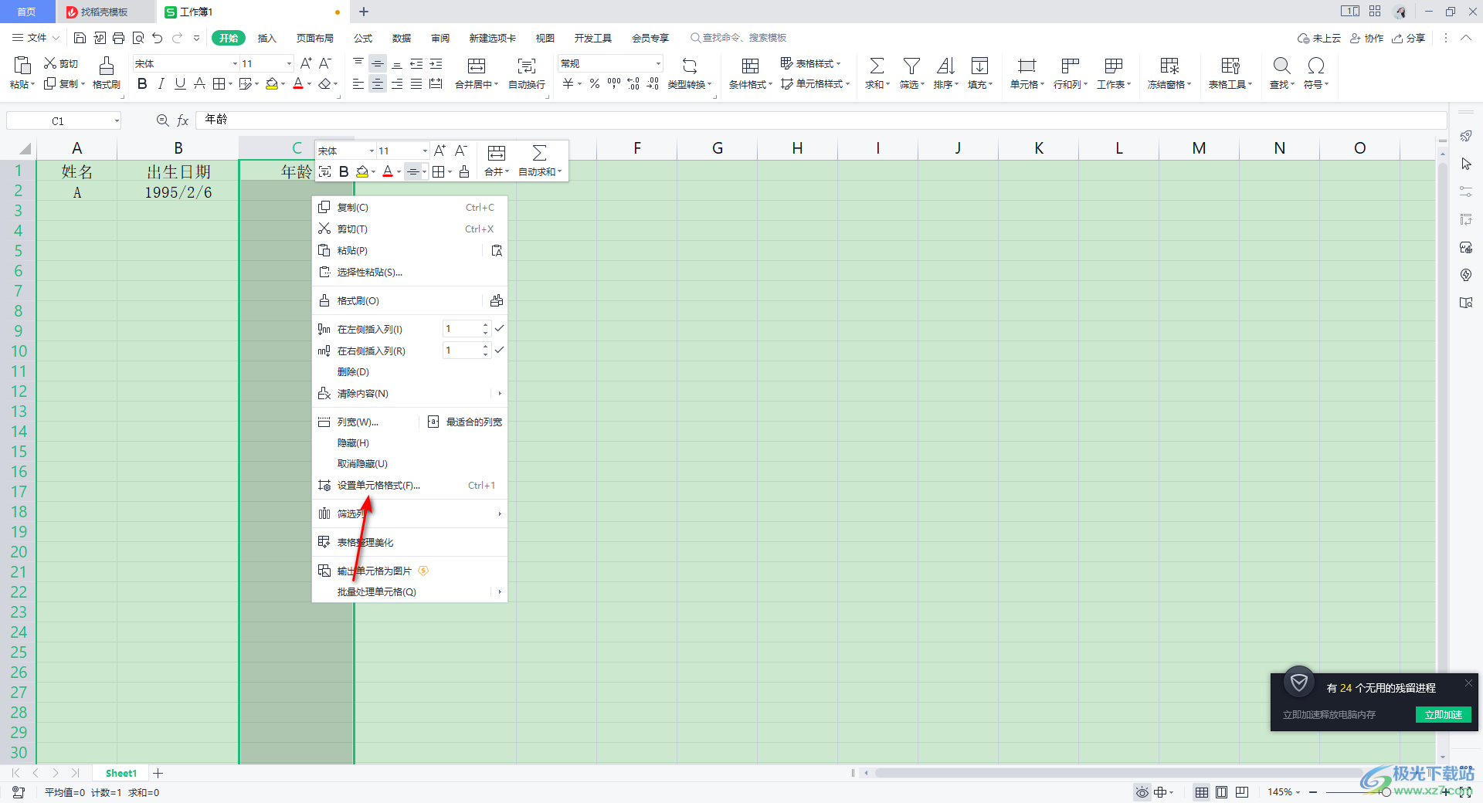Click the Print icon in quick access bar
This screenshot has height=803, width=1483.
(118, 38)
